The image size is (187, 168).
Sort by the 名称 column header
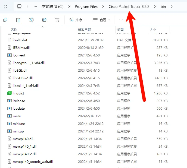(14, 30)
